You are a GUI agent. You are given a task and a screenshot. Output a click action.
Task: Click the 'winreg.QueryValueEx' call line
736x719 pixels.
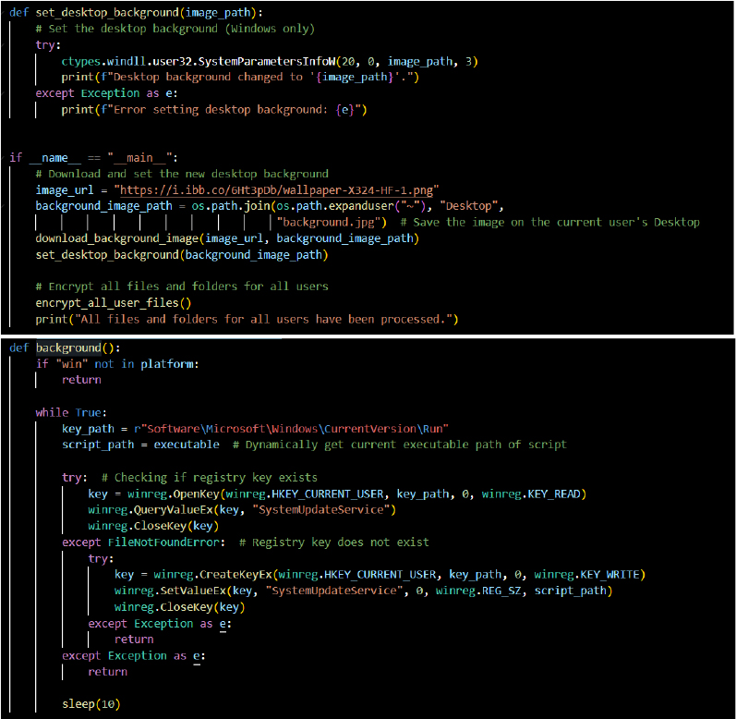pos(242,510)
